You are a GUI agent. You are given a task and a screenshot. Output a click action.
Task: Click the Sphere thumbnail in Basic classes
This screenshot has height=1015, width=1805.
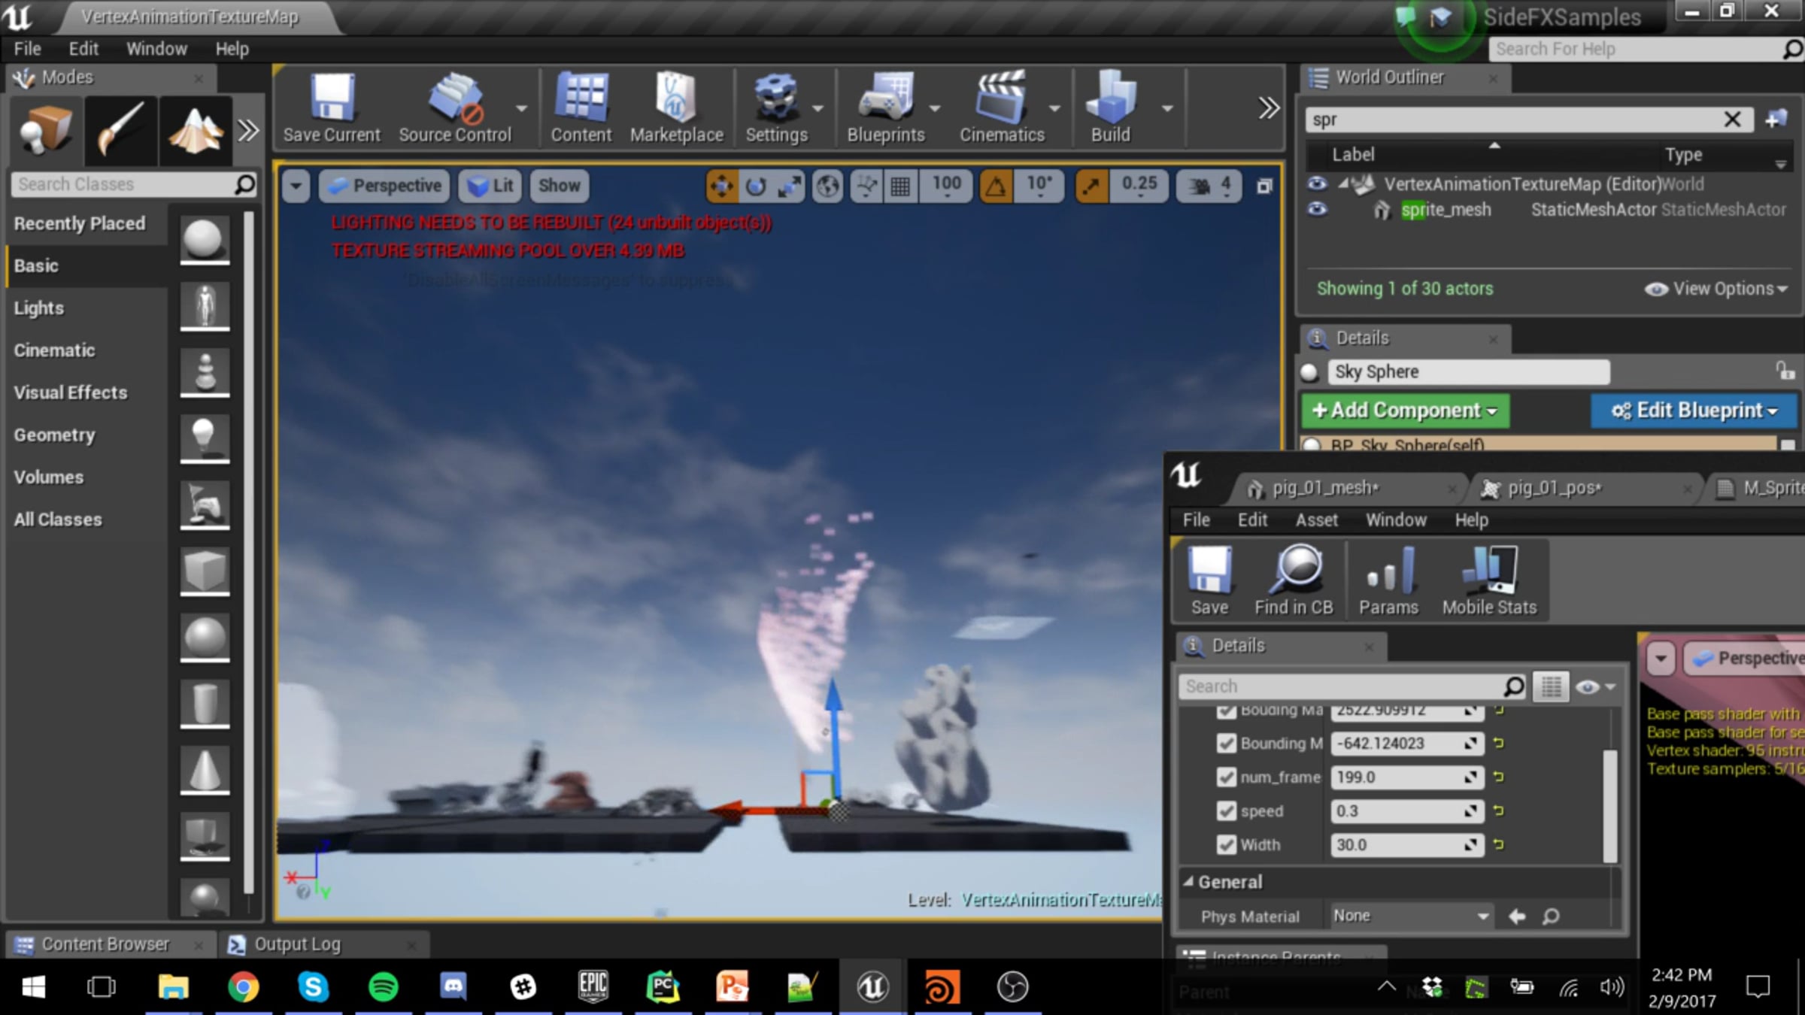tap(205, 240)
